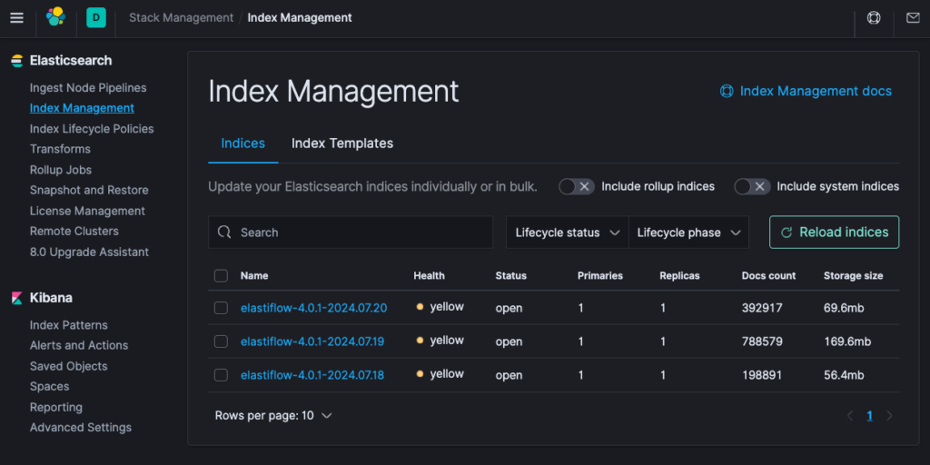Click the Elasticsearch section logo icon
This screenshot has height=465, width=930.
click(x=17, y=61)
